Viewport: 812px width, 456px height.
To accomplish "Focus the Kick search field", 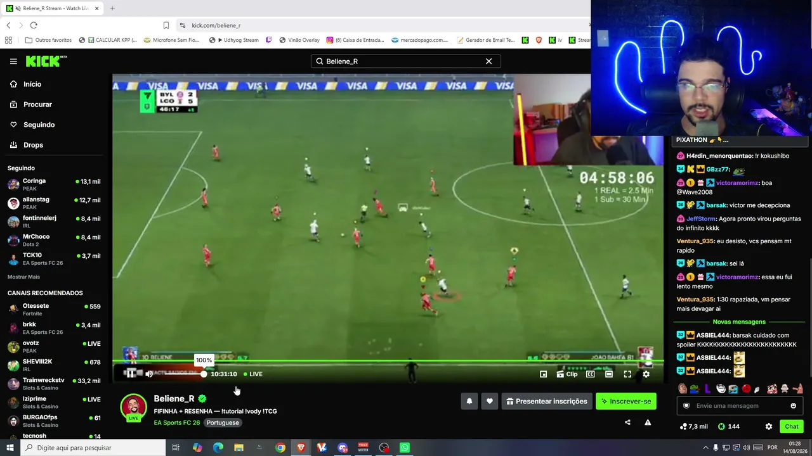I will (x=406, y=61).
